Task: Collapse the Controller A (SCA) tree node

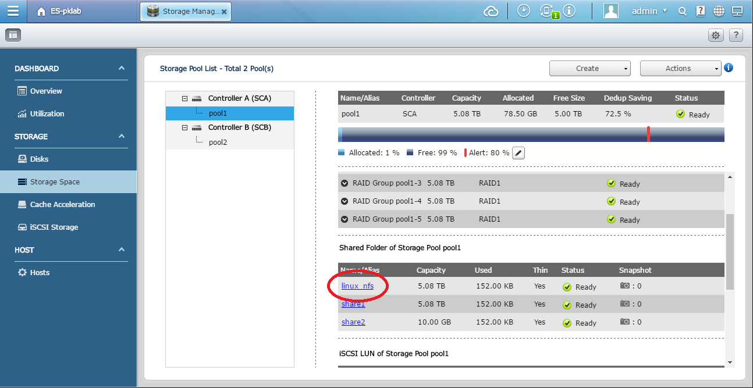Action: (185, 98)
